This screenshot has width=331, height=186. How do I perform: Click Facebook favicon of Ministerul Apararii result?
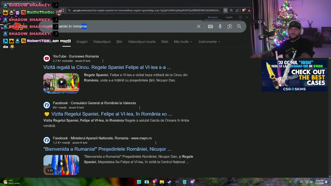(x=47, y=140)
